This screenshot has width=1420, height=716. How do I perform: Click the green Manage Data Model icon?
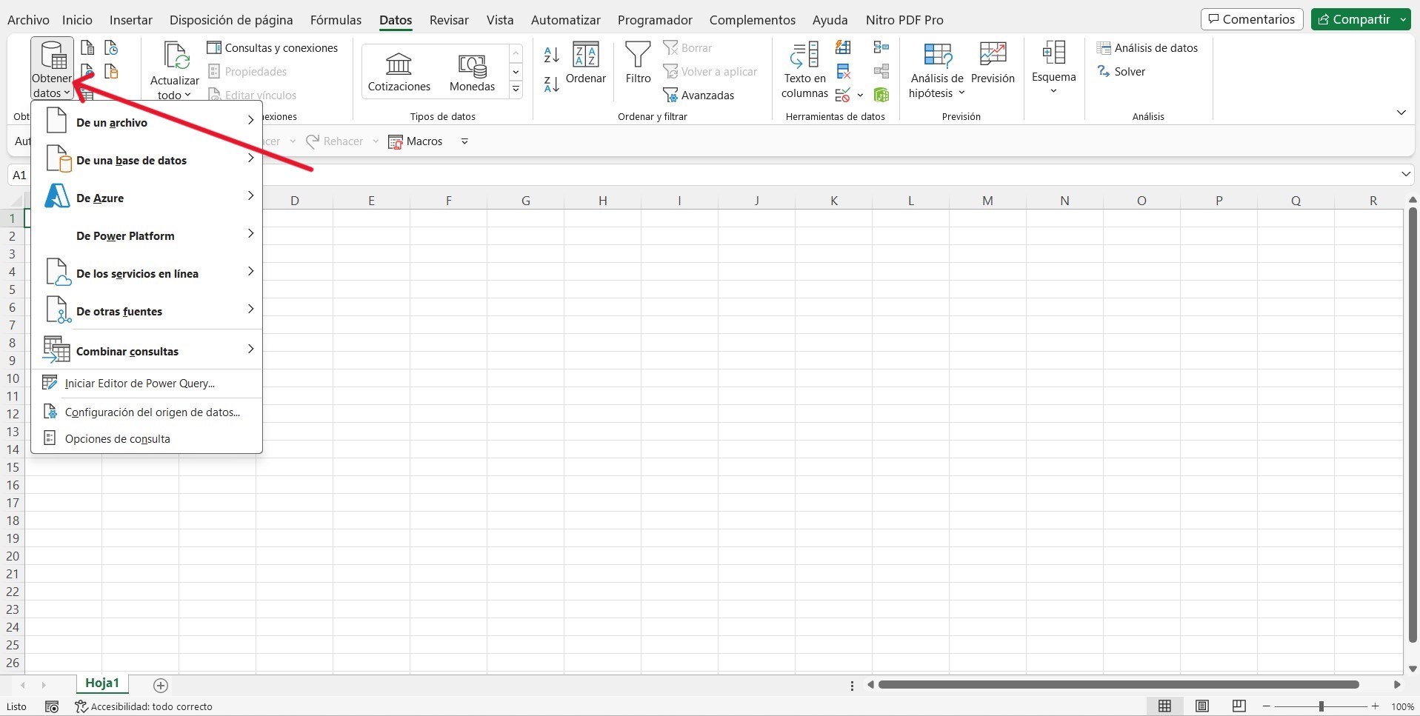[881, 95]
